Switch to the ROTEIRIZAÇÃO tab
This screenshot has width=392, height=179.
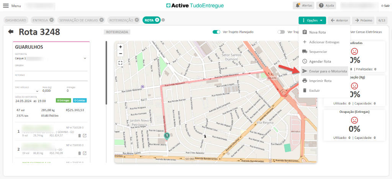(x=121, y=20)
